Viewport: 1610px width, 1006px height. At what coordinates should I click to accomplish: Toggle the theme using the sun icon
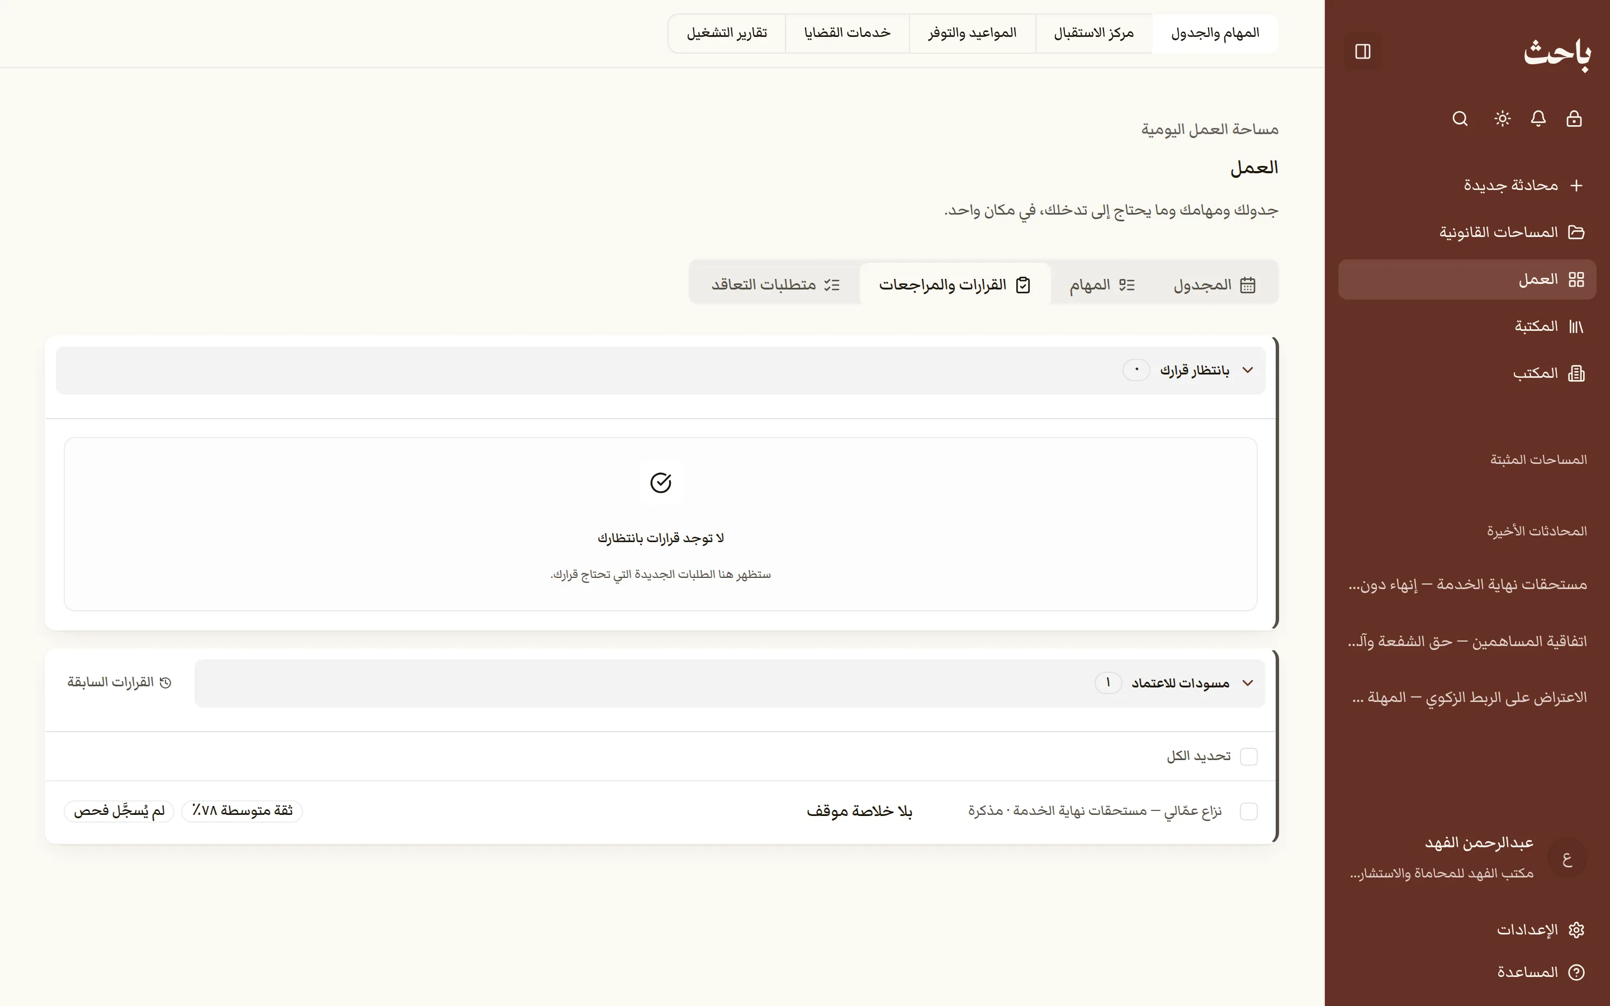pyautogui.click(x=1502, y=118)
